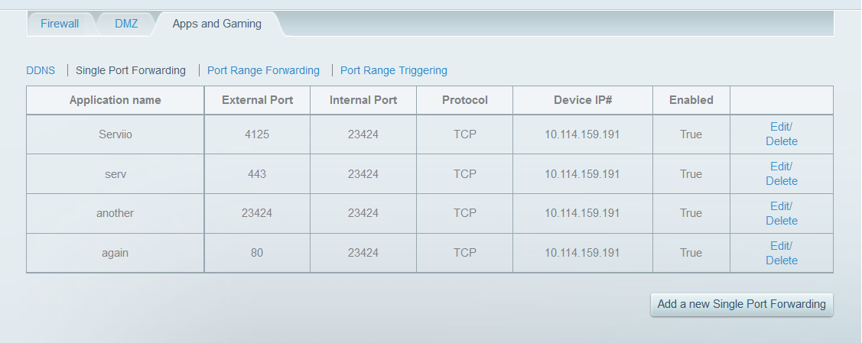This screenshot has width=862, height=343.
Task: Delete the again forwarding rule
Action: point(781,260)
